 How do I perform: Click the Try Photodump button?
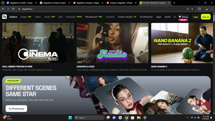pos(16,109)
